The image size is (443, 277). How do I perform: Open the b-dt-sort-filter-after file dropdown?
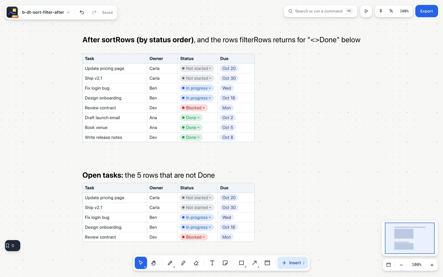tap(46, 12)
